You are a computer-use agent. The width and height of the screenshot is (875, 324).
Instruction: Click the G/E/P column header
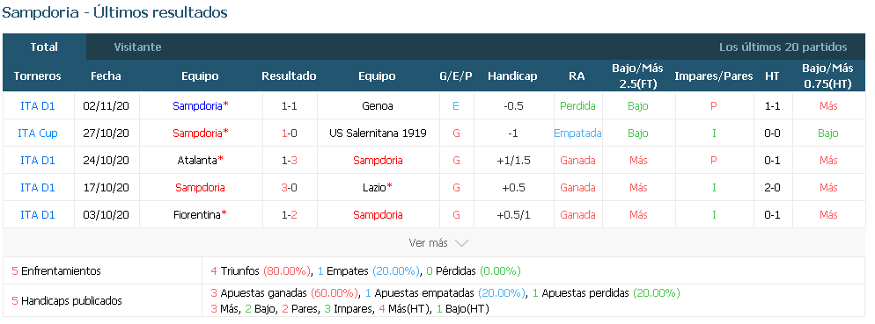pos(456,76)
